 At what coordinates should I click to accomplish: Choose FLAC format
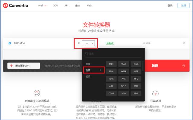pyautogui.click(x=111, y=79)
